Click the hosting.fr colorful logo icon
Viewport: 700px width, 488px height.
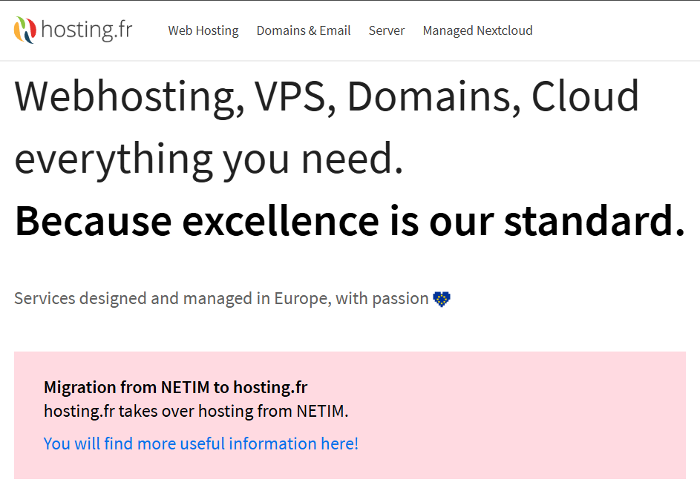24,30
